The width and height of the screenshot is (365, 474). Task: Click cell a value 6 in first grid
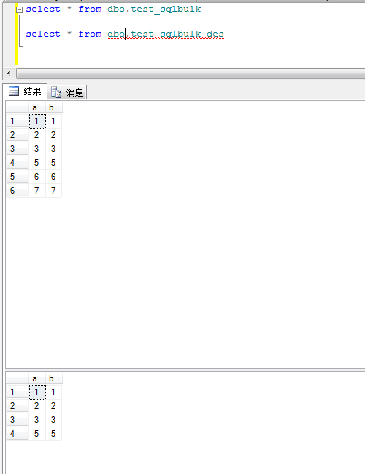coord(37,177)
